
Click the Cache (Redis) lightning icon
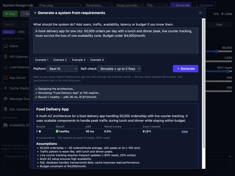[x=6, y=88]
